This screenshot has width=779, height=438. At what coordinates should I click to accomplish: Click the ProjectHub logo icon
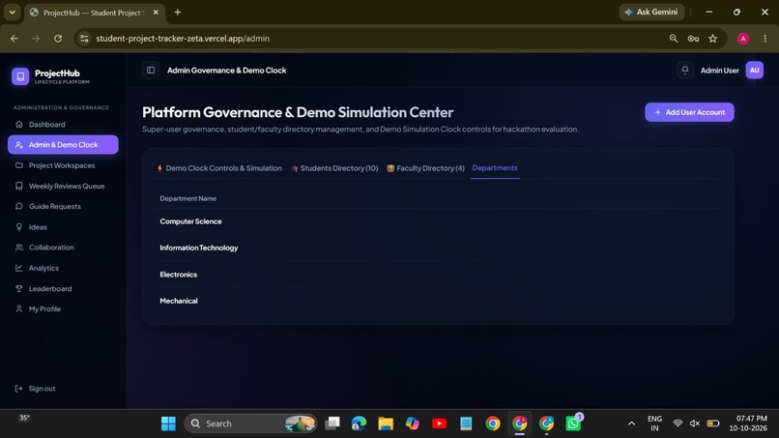pos(20,76)
